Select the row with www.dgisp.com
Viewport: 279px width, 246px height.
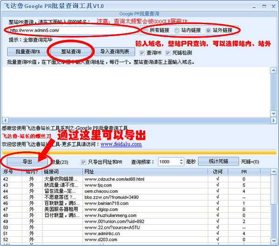(136, 209)
